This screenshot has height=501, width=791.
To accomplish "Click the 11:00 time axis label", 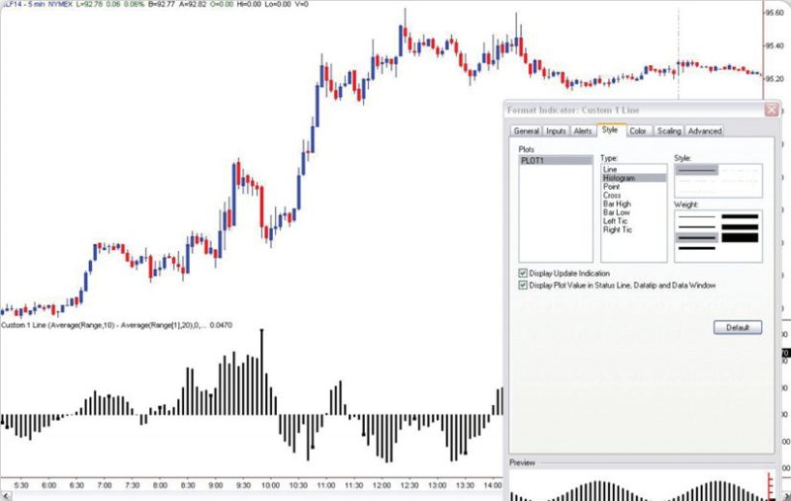I will click(x=326, y=485).
